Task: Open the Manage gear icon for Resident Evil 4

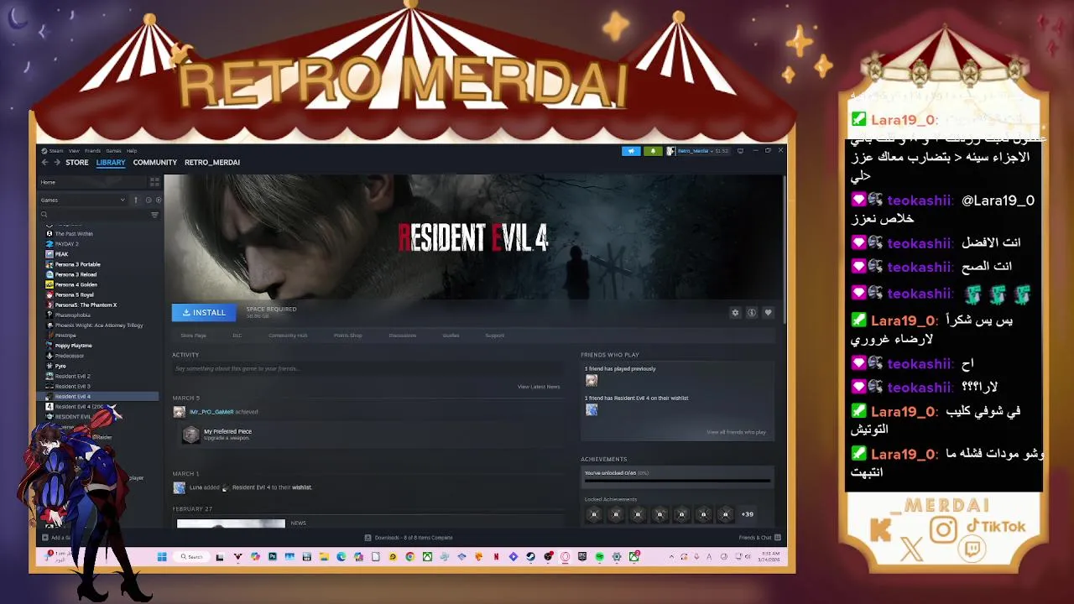Action: click(735, 313)
